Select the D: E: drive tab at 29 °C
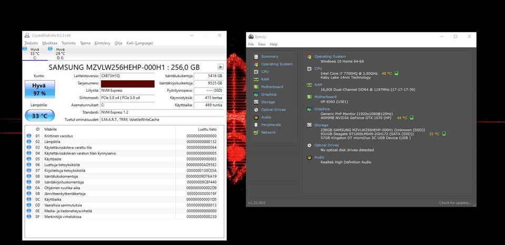The height and width of the screenshot is (245, 505). pyautogui.click(x=60, y=54)
